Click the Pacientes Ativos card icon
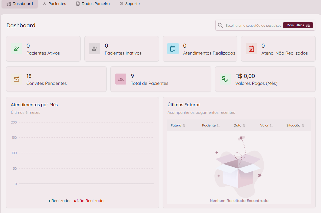 [x=16, y=49]
